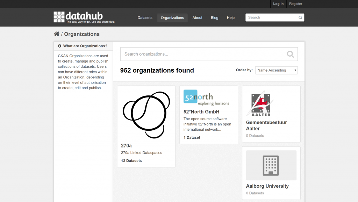Click the home icon in breadcrumb
The height and width of the screenshot is (202, 358).
[57, 34]
